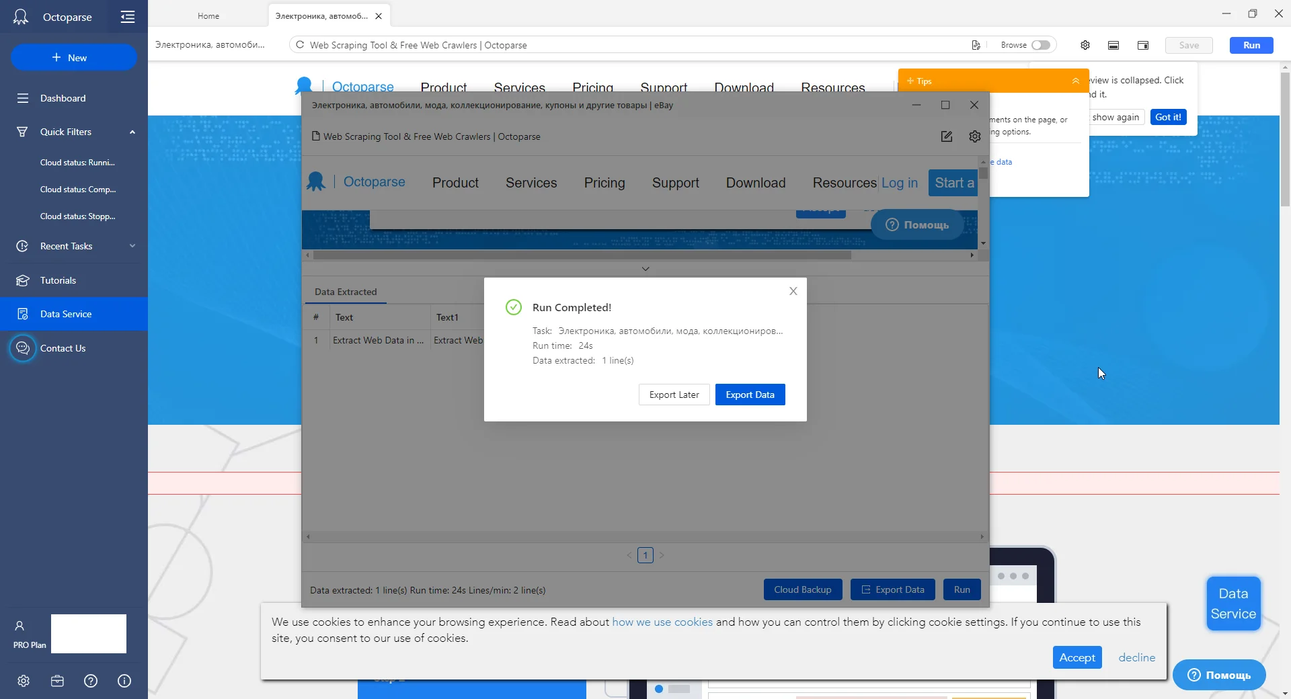
Task: Collapse the sidebar using the menu-fold icon
Action: pyautogui.click(x=128, y=17)
